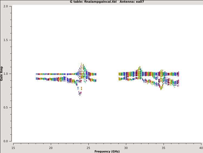The height and width of the screenshot is (153, 203).
Task: Click the 0.0 tick label on y-axis
Action: 5,141
